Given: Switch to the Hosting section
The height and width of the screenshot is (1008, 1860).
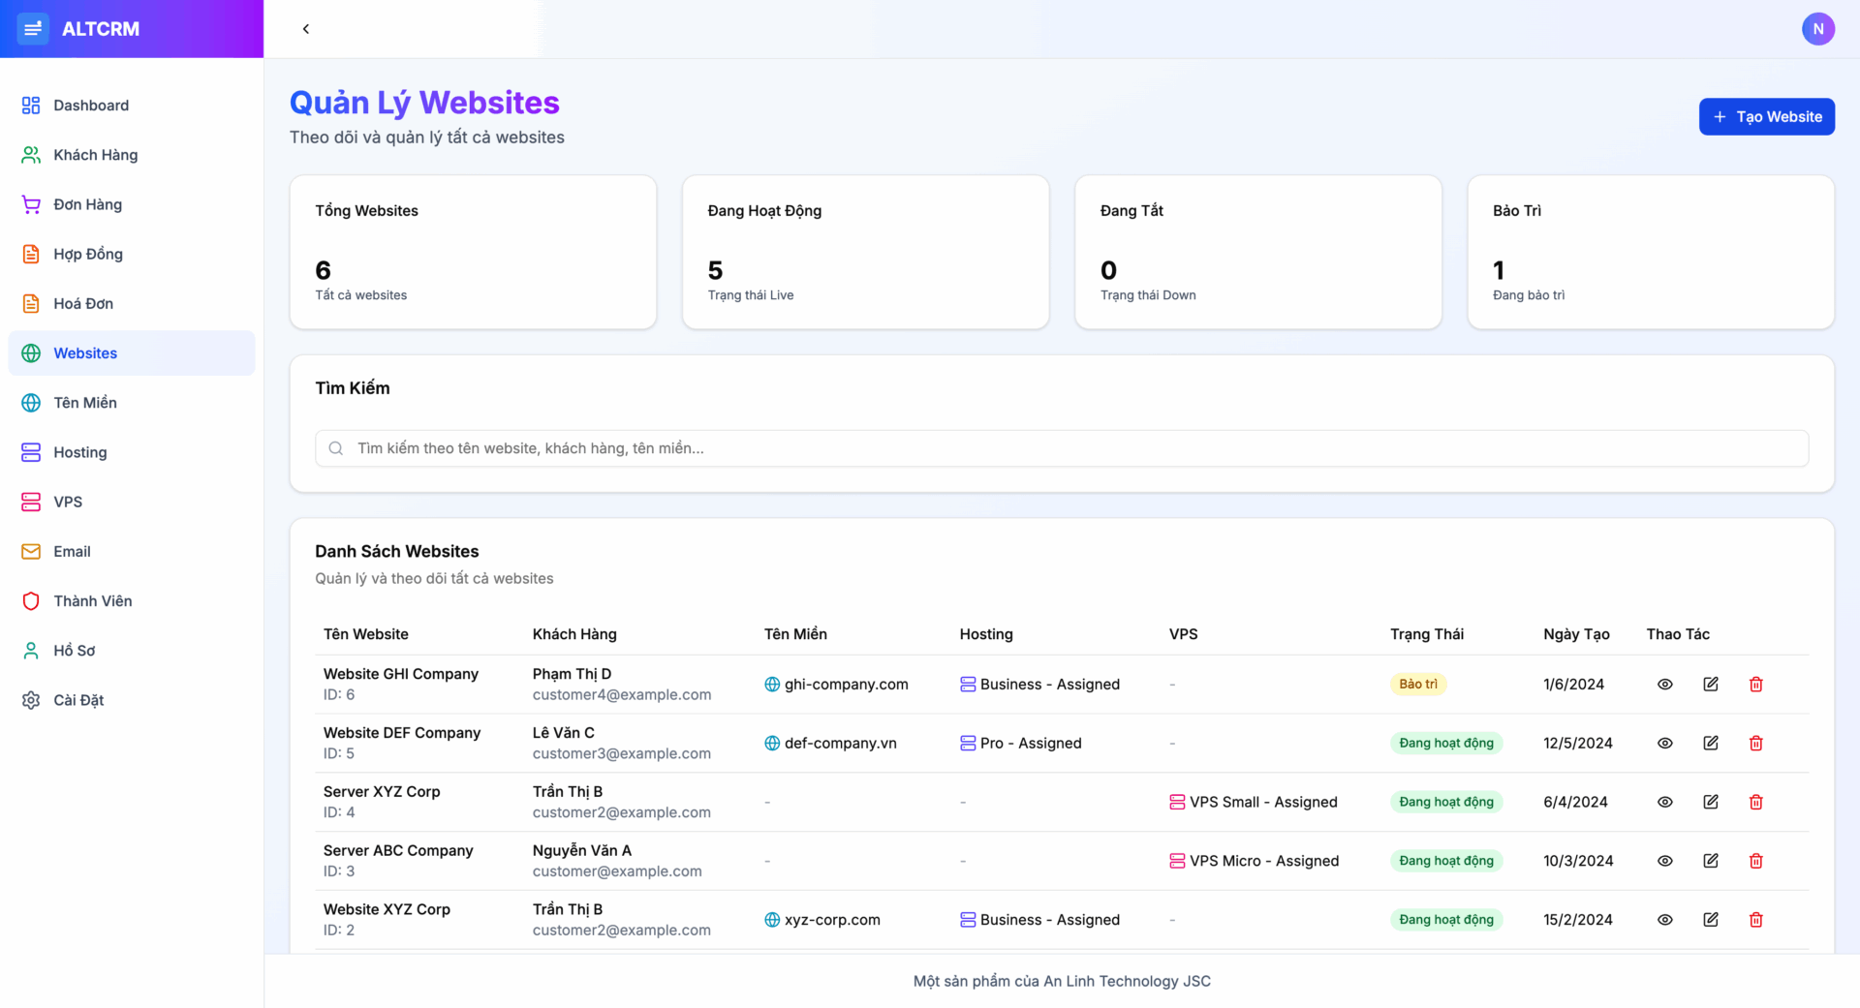Looking at the screenshot, I should pyautogui.click(x=79, y=451).
